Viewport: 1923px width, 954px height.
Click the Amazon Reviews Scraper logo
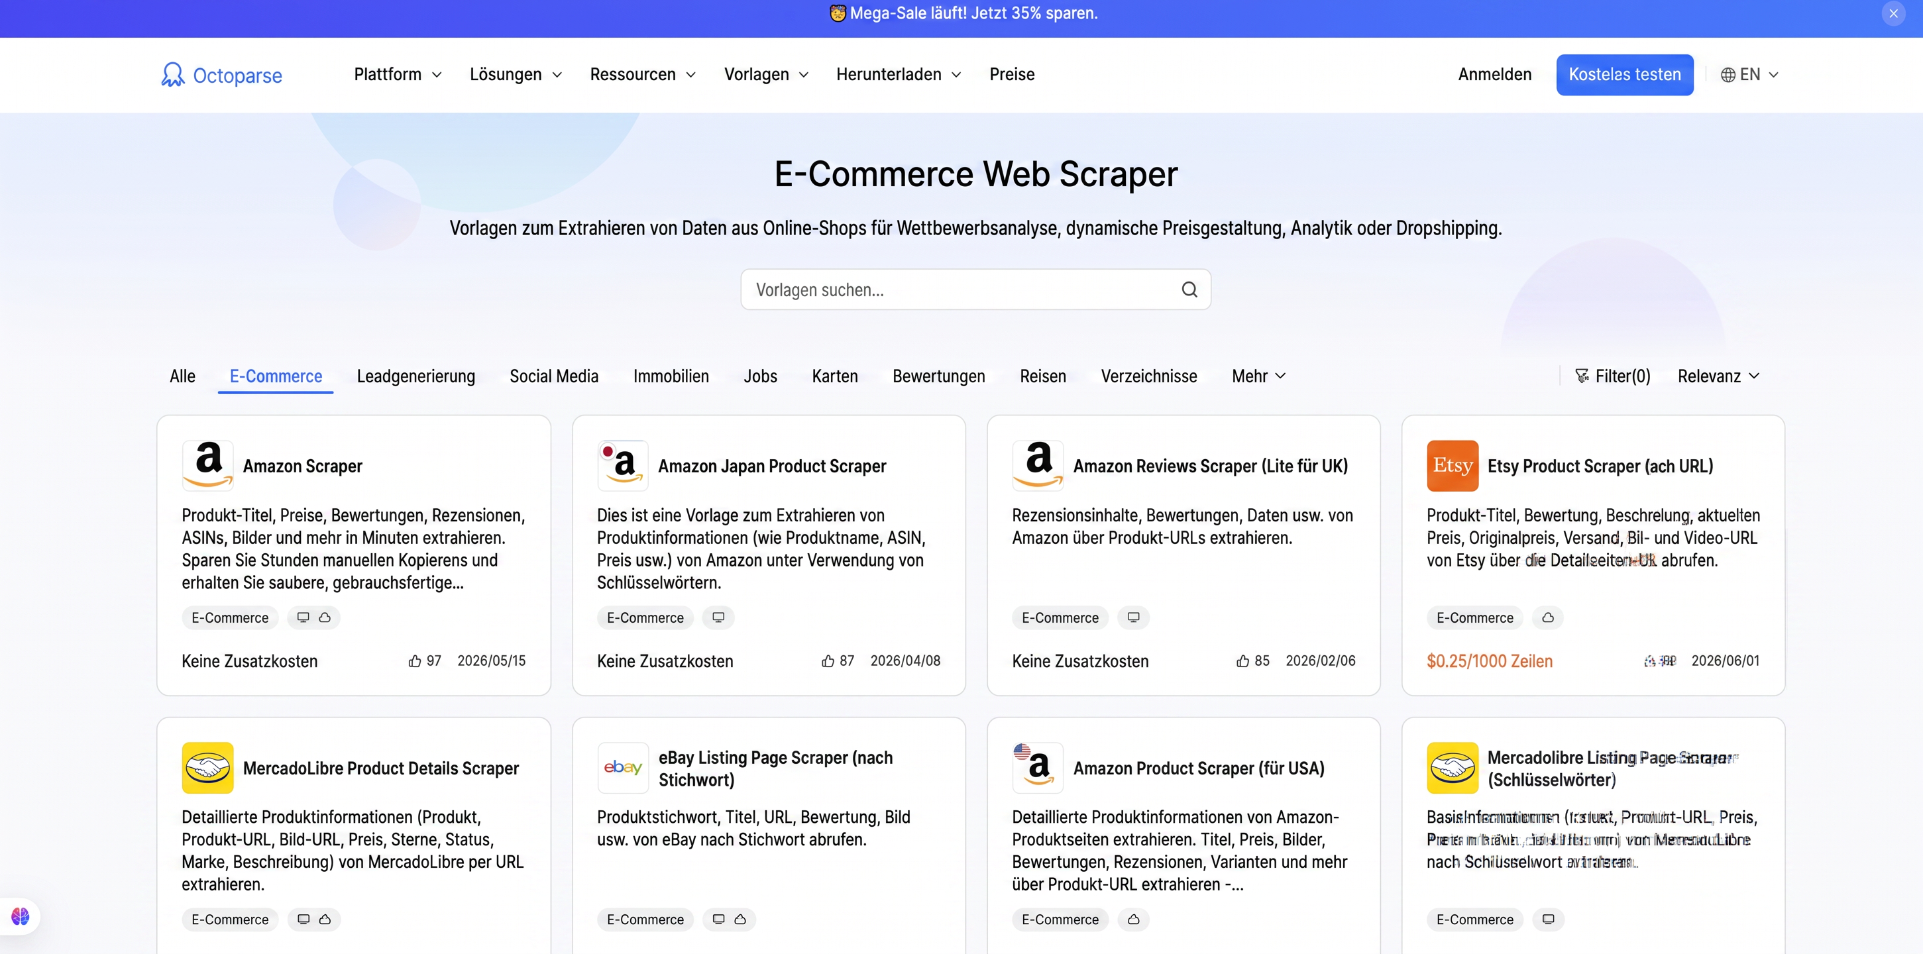(1038, 465)
